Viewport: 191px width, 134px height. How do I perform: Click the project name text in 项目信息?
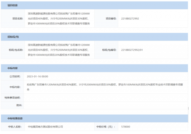point(58,18)
